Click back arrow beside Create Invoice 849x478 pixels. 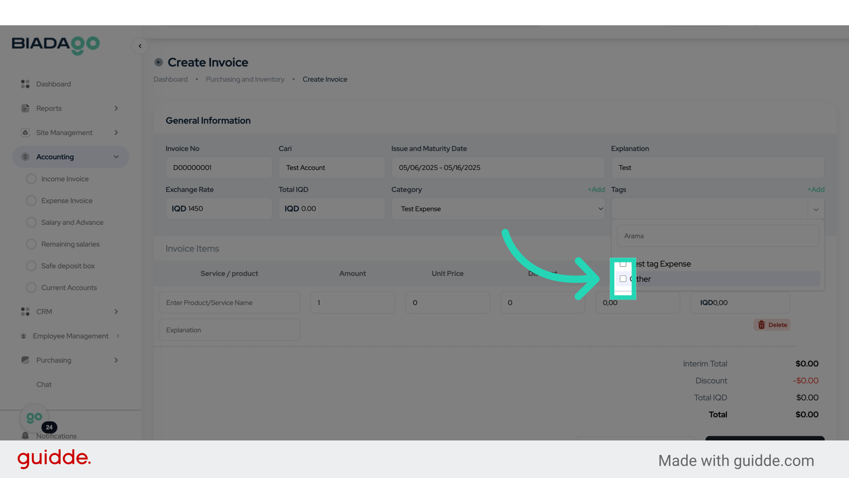click(158, 62)
